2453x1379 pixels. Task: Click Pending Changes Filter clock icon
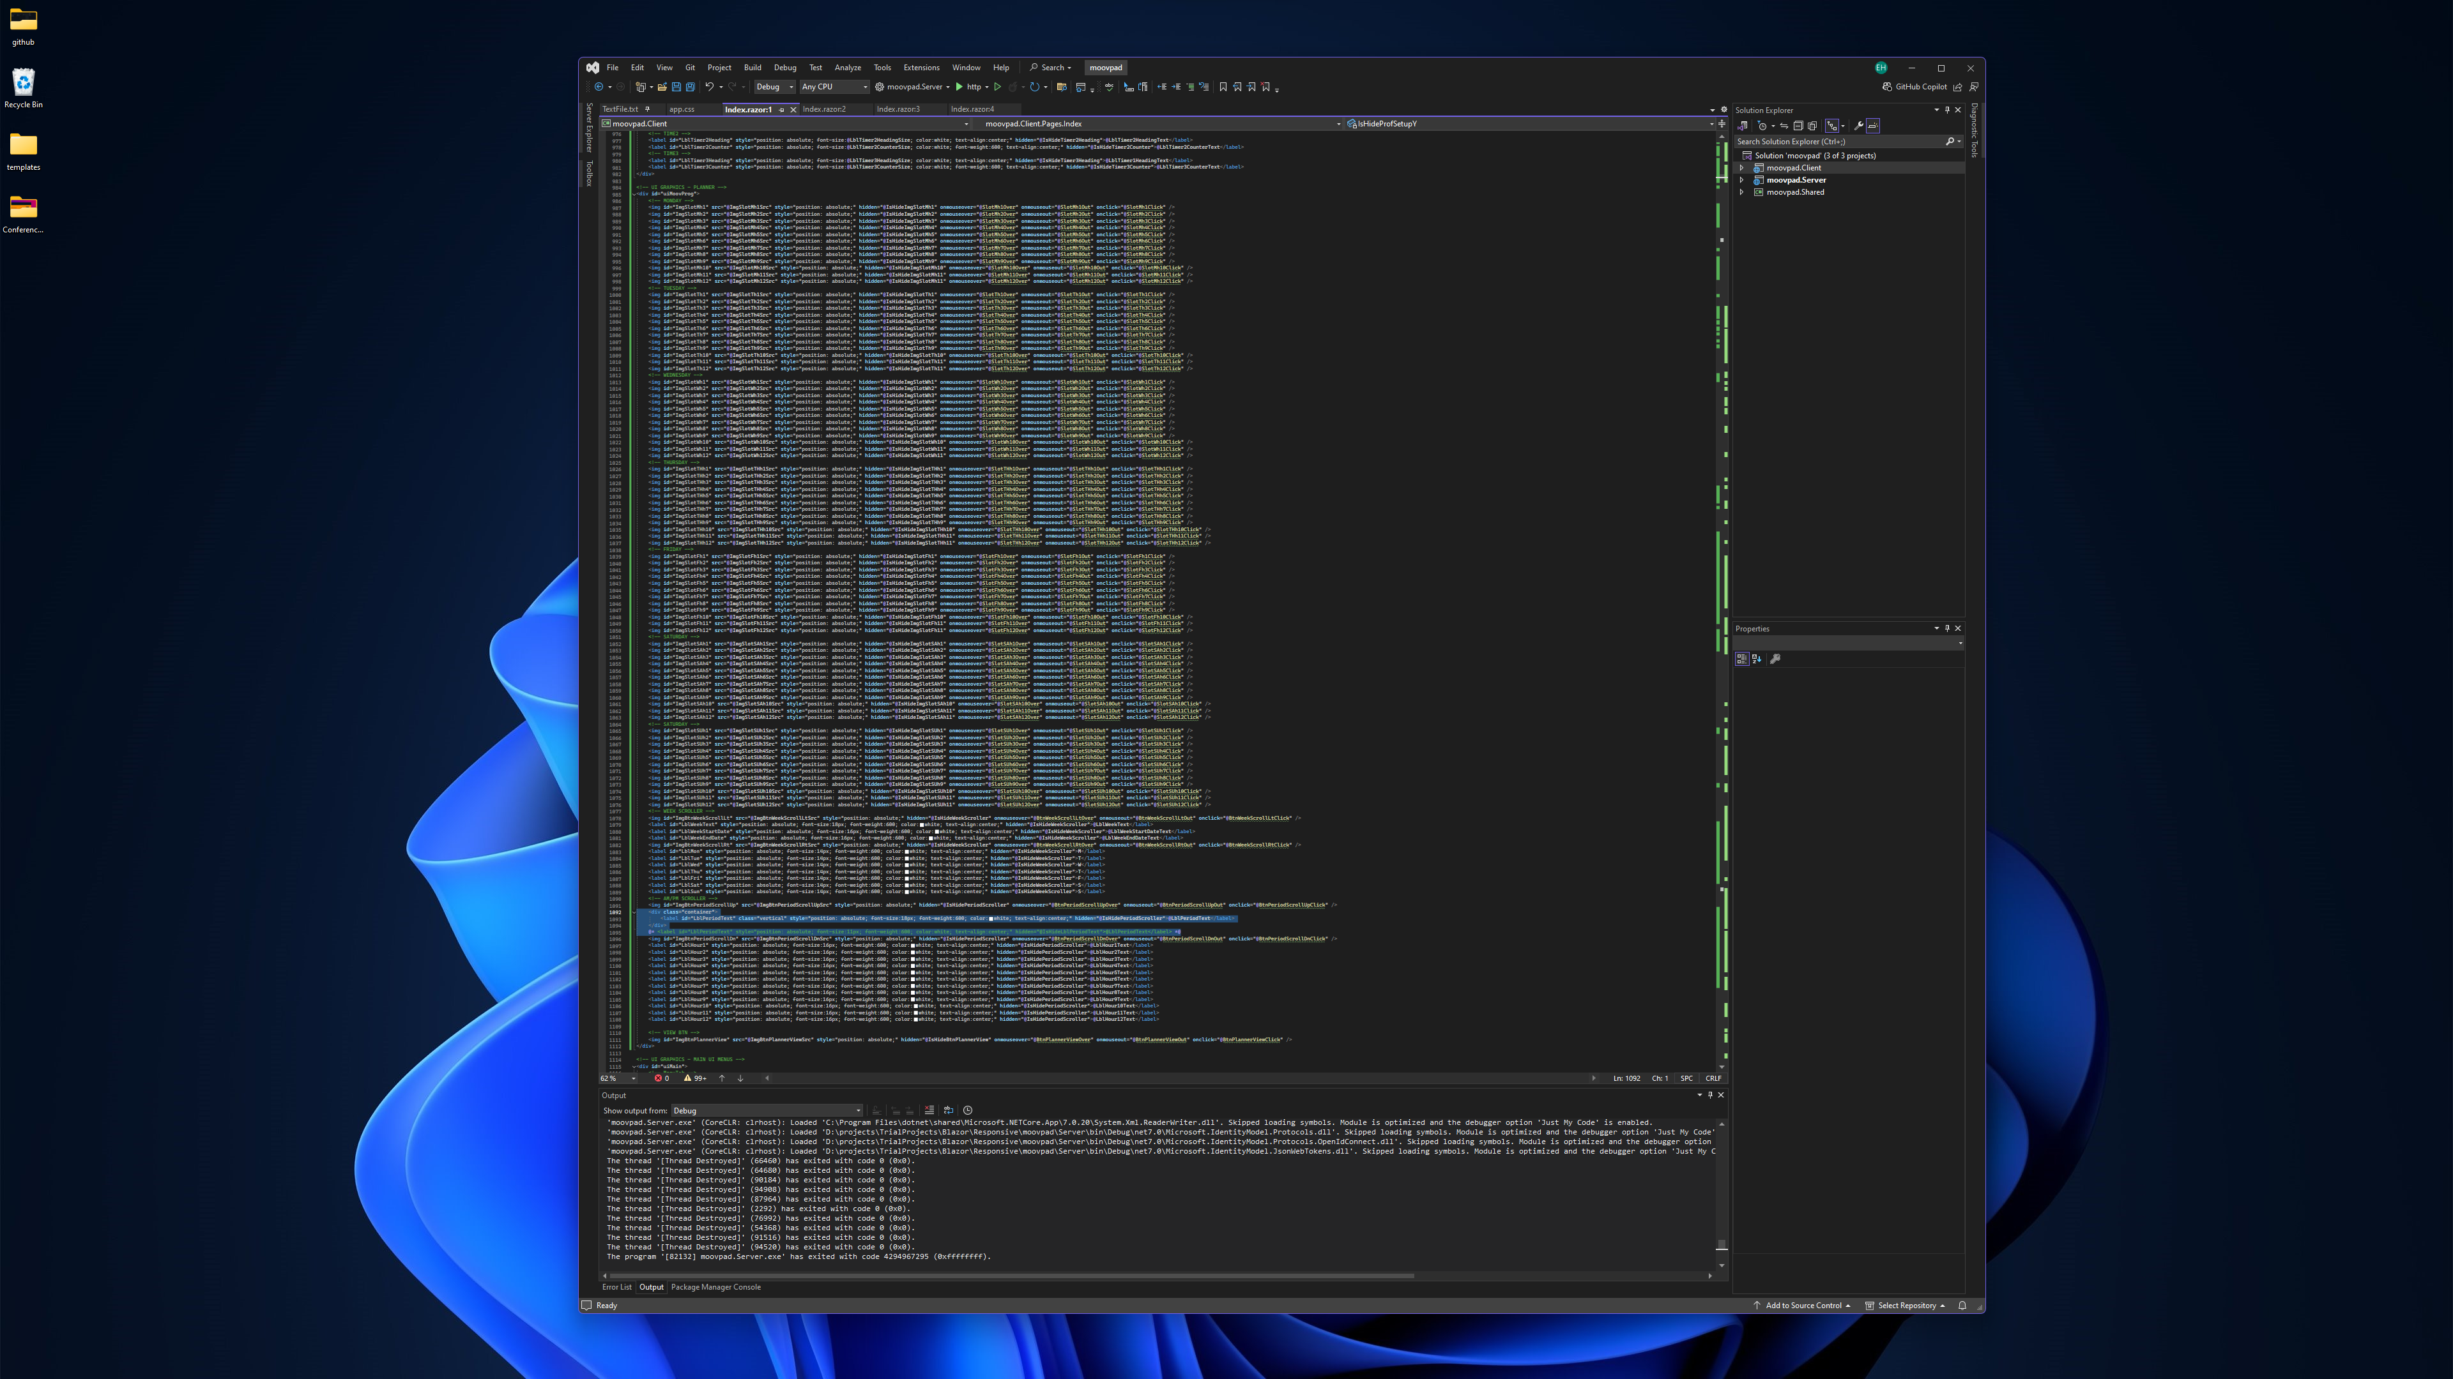tap(1762, 126)
